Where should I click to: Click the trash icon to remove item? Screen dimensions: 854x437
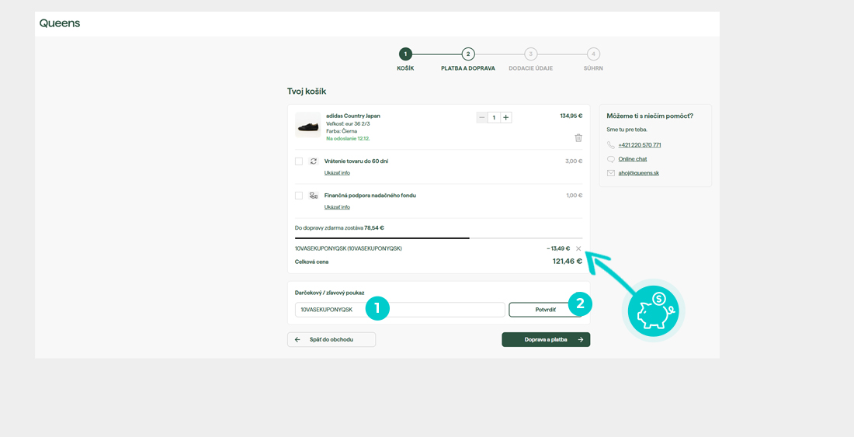point(578,138)
